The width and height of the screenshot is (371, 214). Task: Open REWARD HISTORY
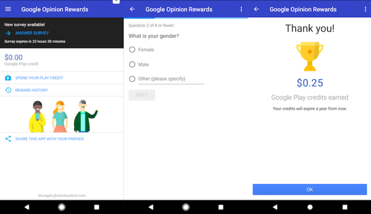(x=32, y=90)
